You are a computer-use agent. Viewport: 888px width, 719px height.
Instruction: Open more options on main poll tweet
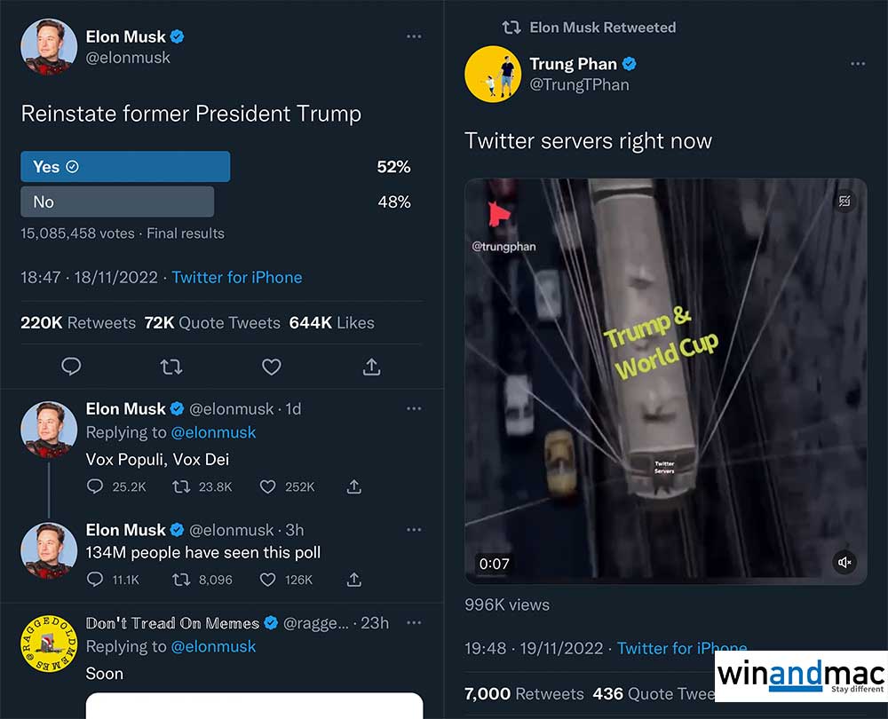(x=413, y=37)
